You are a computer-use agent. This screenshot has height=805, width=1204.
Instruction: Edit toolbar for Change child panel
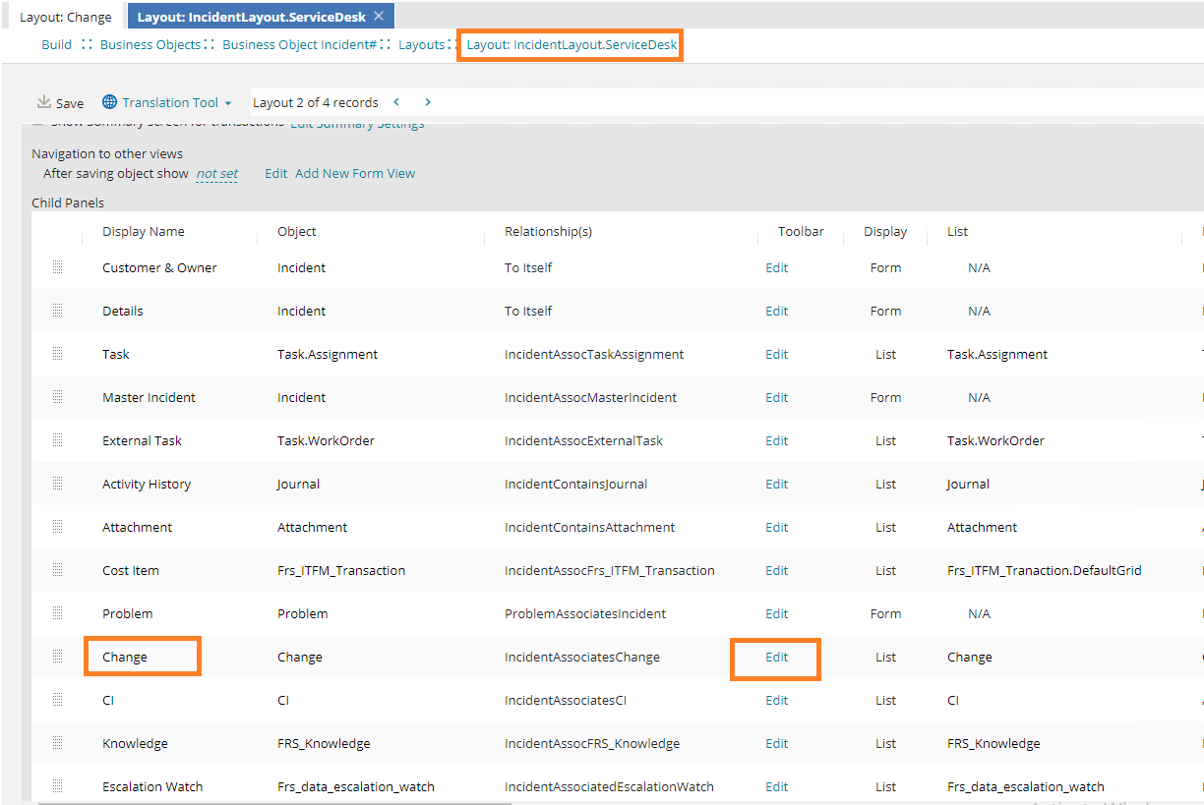776,657
